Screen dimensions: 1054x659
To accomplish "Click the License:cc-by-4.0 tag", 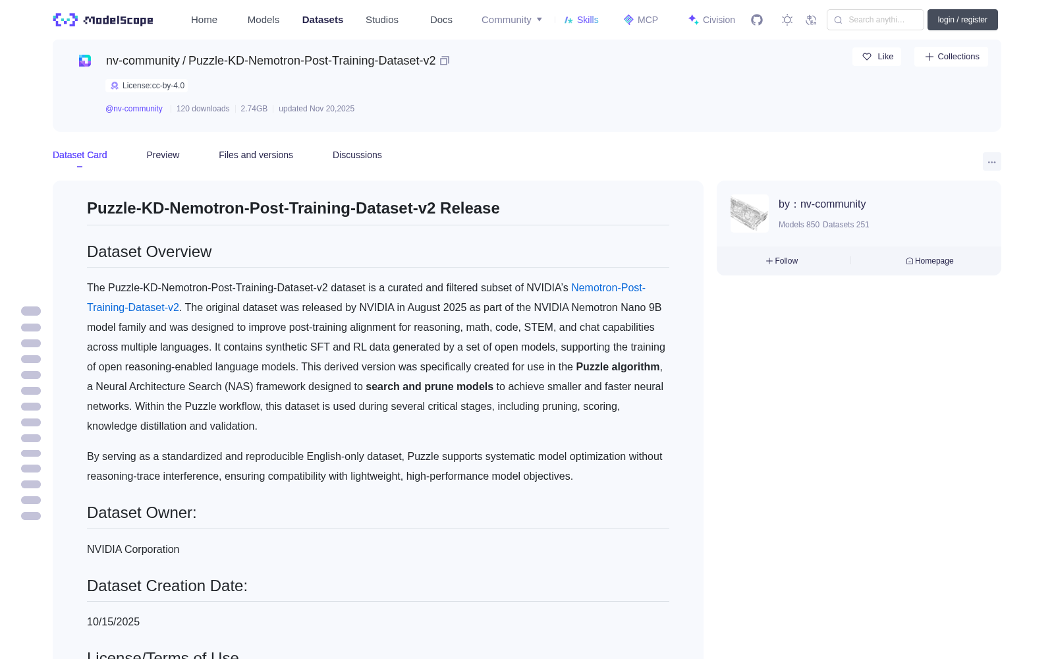I will [147, 86].
